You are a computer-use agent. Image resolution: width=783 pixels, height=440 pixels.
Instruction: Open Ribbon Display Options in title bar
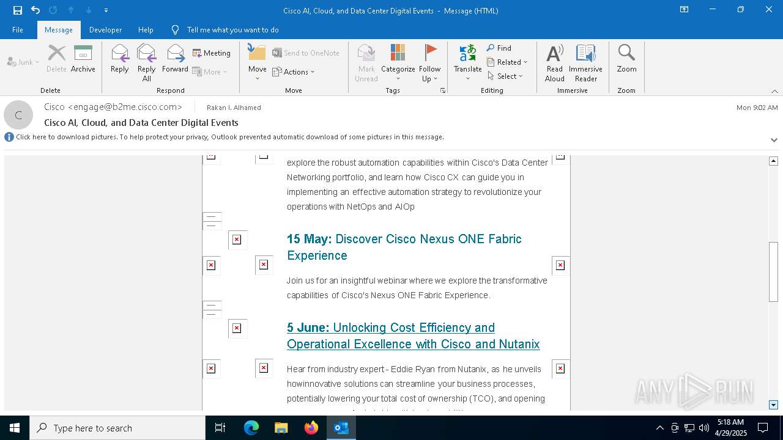685,10
